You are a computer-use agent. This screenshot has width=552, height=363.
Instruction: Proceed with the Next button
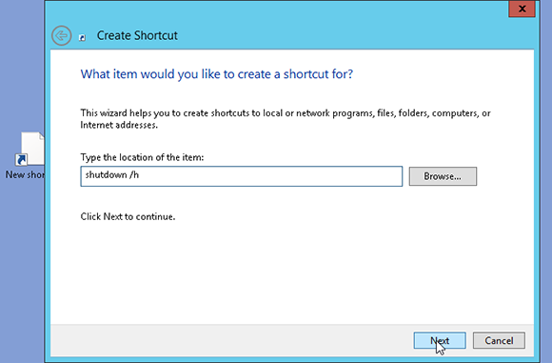[x=440, y=340]
